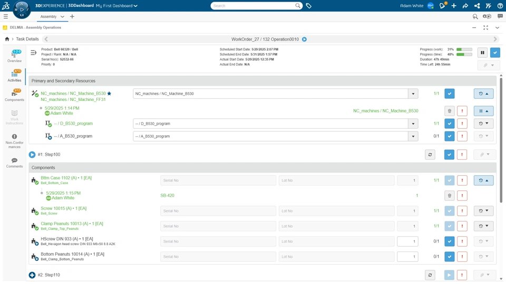
Task: Confirm A_B530_program with checkmark
Action: [x=449, y=136]
